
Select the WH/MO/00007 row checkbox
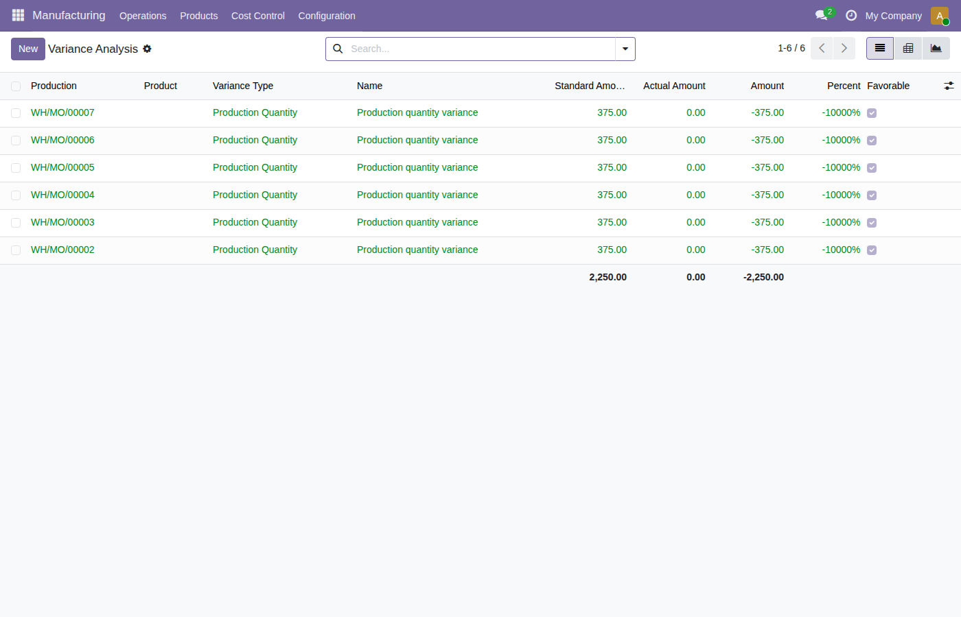pos(16,113)
